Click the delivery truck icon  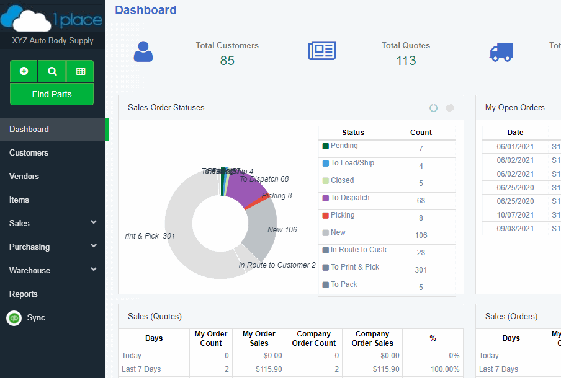tap(501, 52)
